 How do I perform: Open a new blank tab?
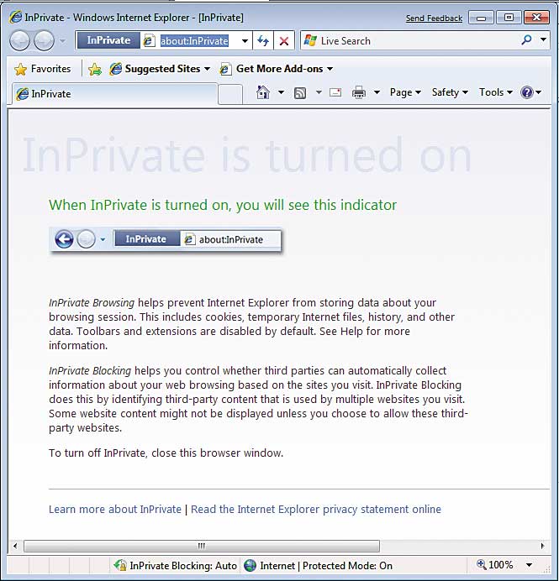point(230,95)
